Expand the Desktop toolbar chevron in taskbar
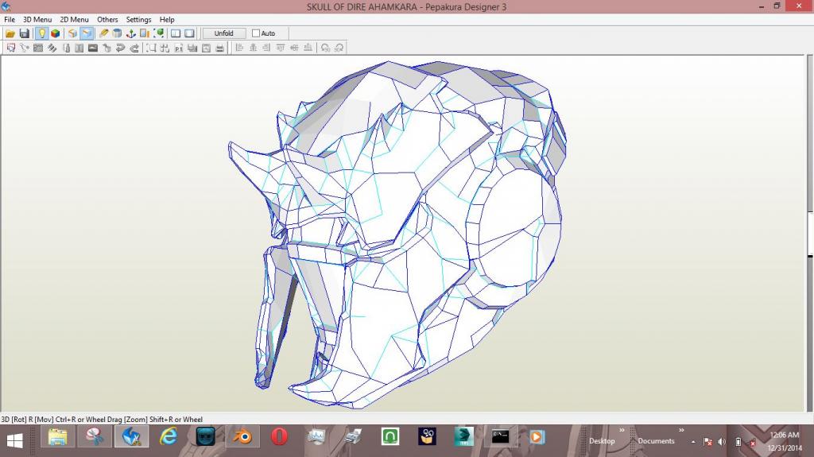 click(x=622, y=430)
